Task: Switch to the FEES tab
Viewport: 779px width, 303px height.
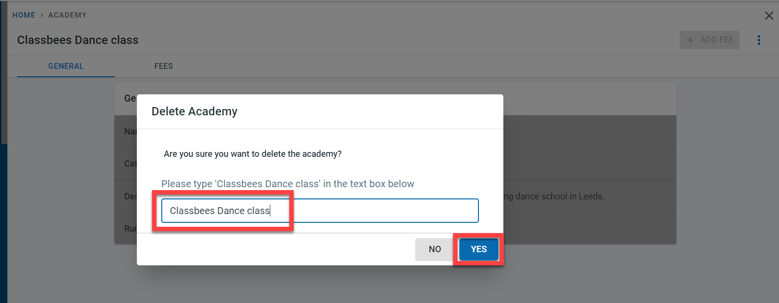Action: pos(164,66)
